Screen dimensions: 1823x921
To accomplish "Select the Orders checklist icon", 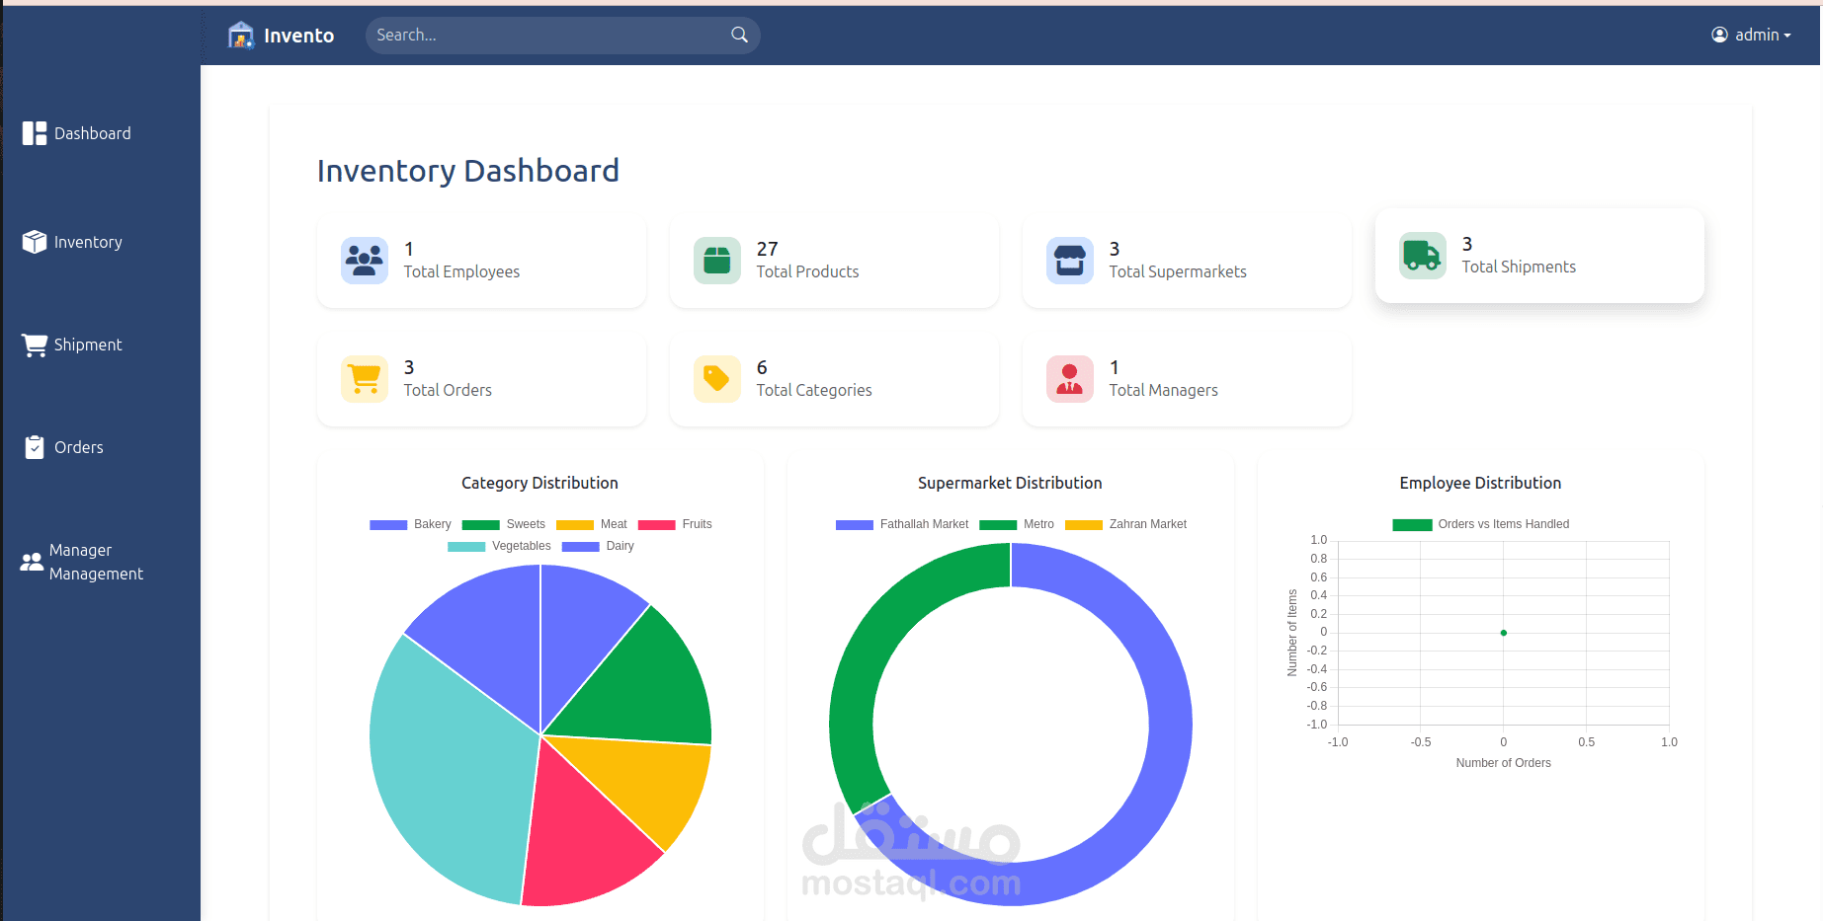I will (x=33, y=446).
